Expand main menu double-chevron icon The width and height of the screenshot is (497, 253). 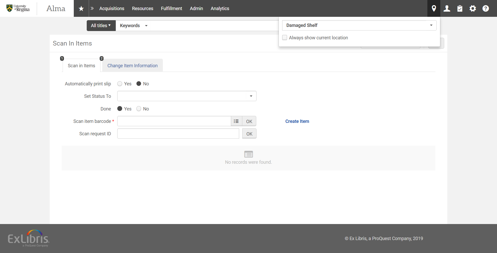click(x=92, y=9)
